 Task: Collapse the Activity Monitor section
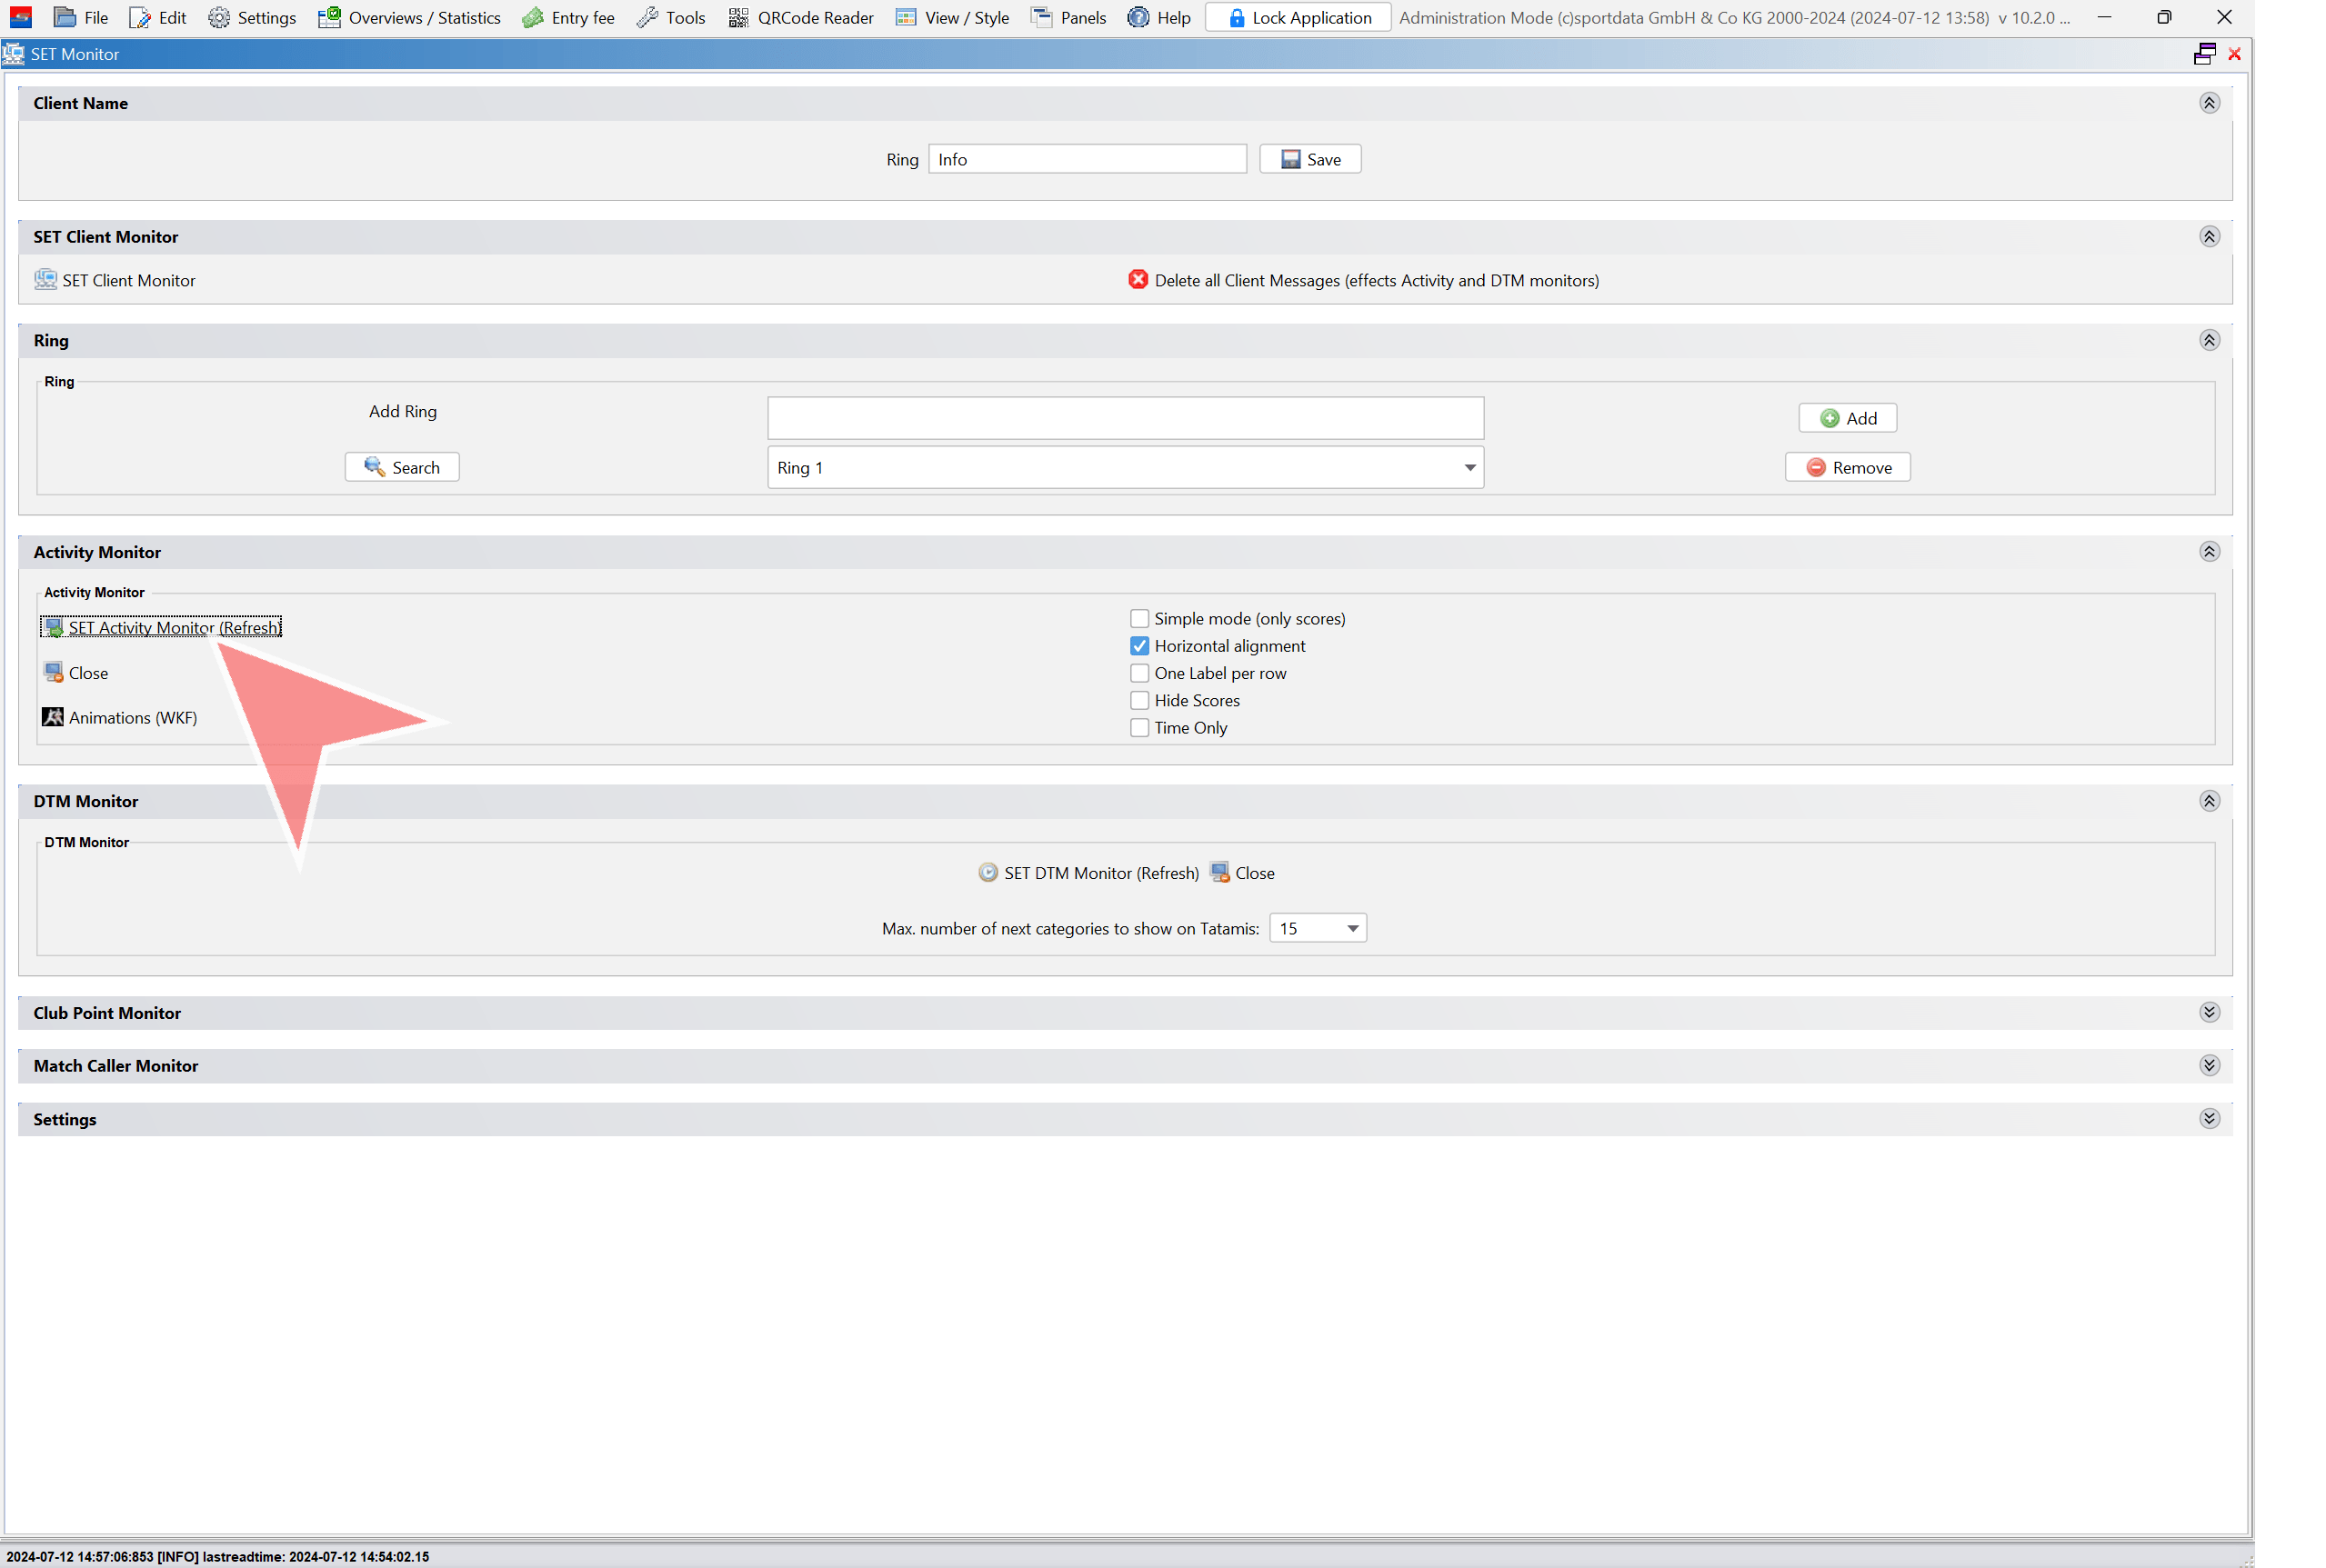pyautogui.click(x=2209, y=552)
